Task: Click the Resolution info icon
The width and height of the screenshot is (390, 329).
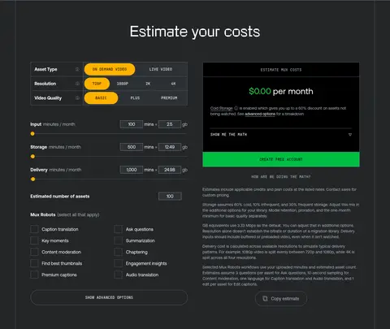Action: (77, 84)
